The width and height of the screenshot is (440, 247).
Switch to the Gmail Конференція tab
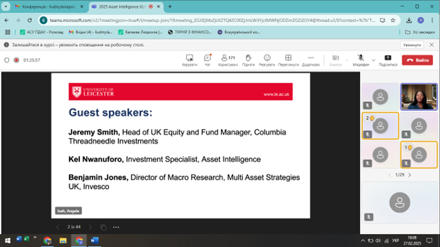49,6
